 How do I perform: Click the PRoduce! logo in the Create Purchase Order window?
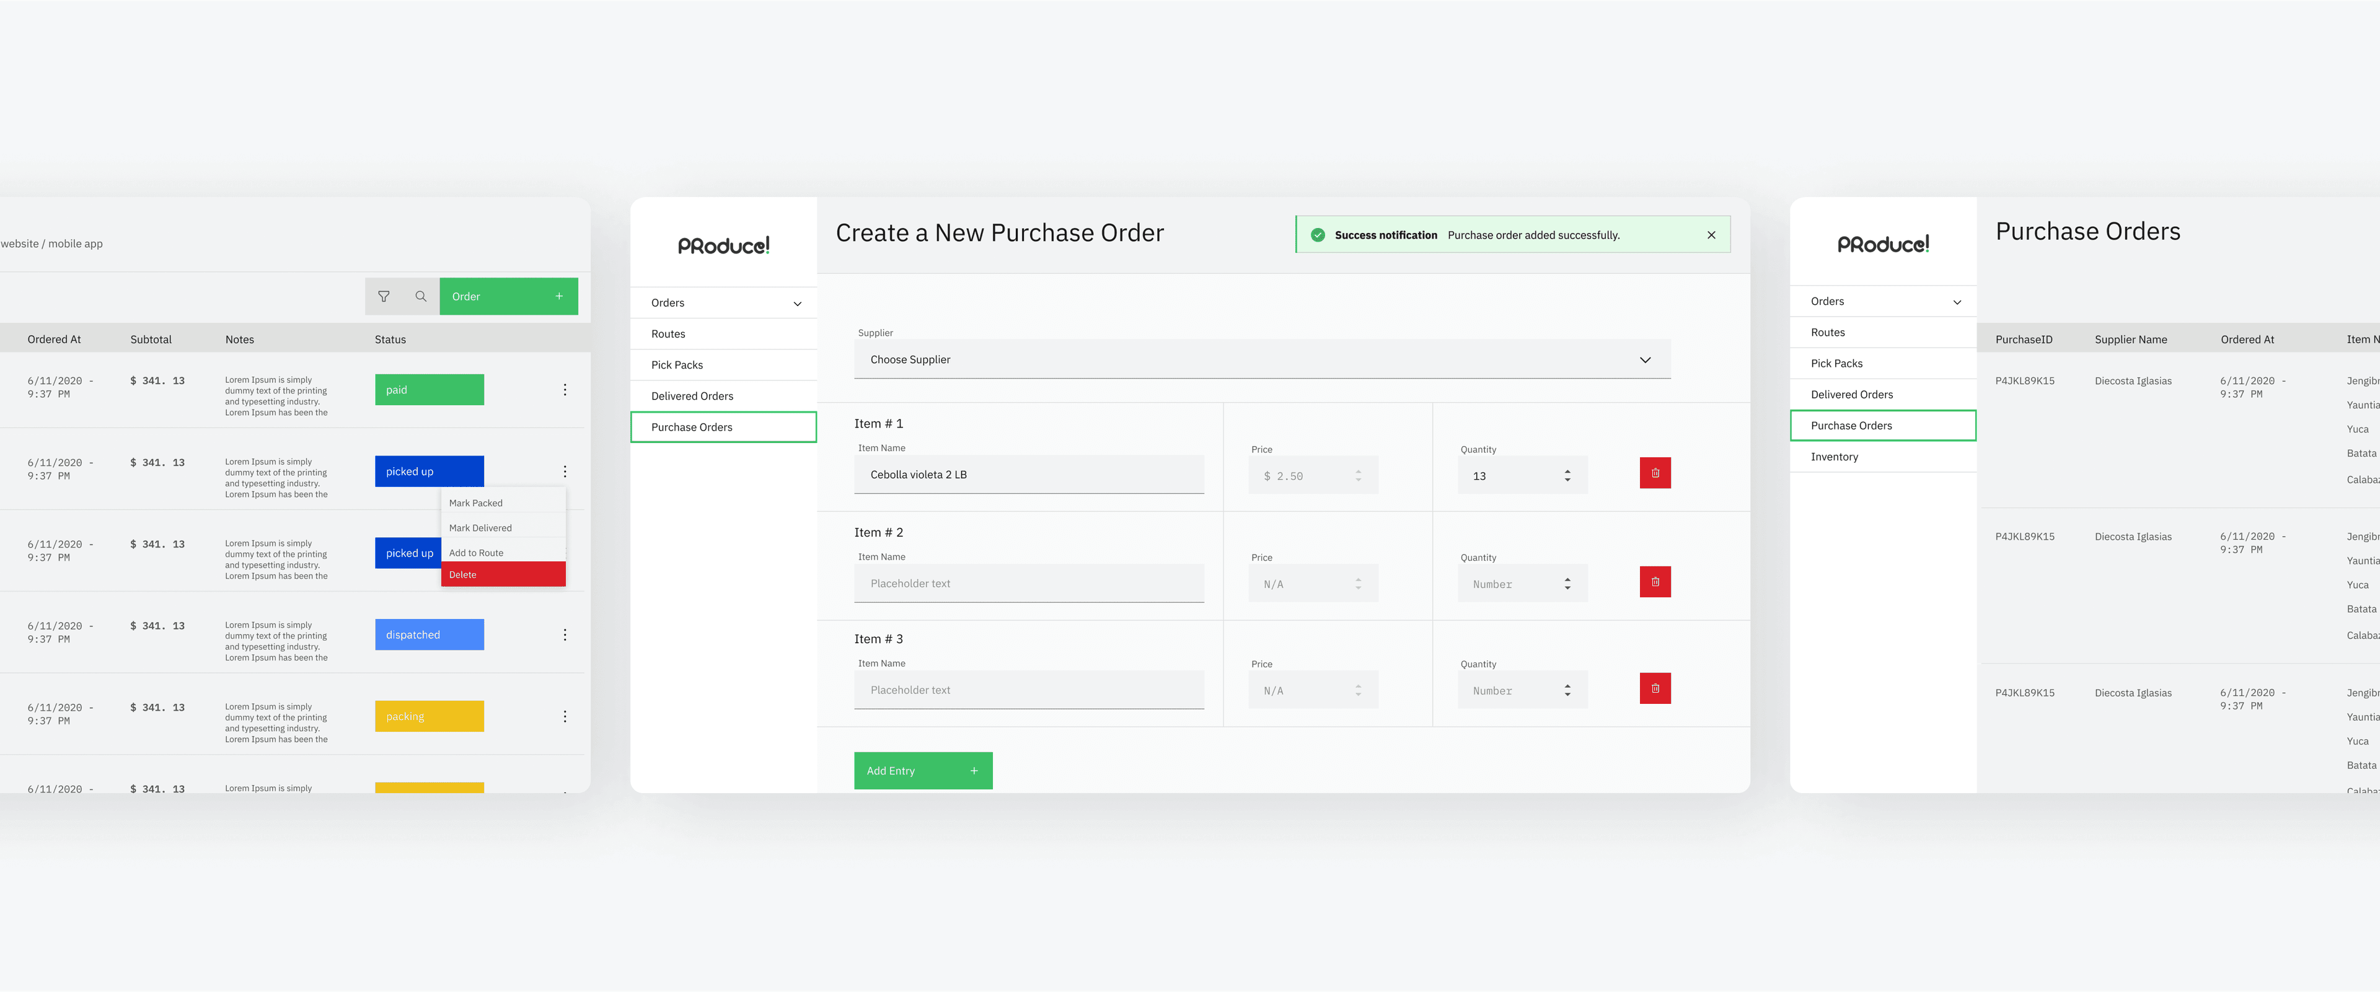723,246
